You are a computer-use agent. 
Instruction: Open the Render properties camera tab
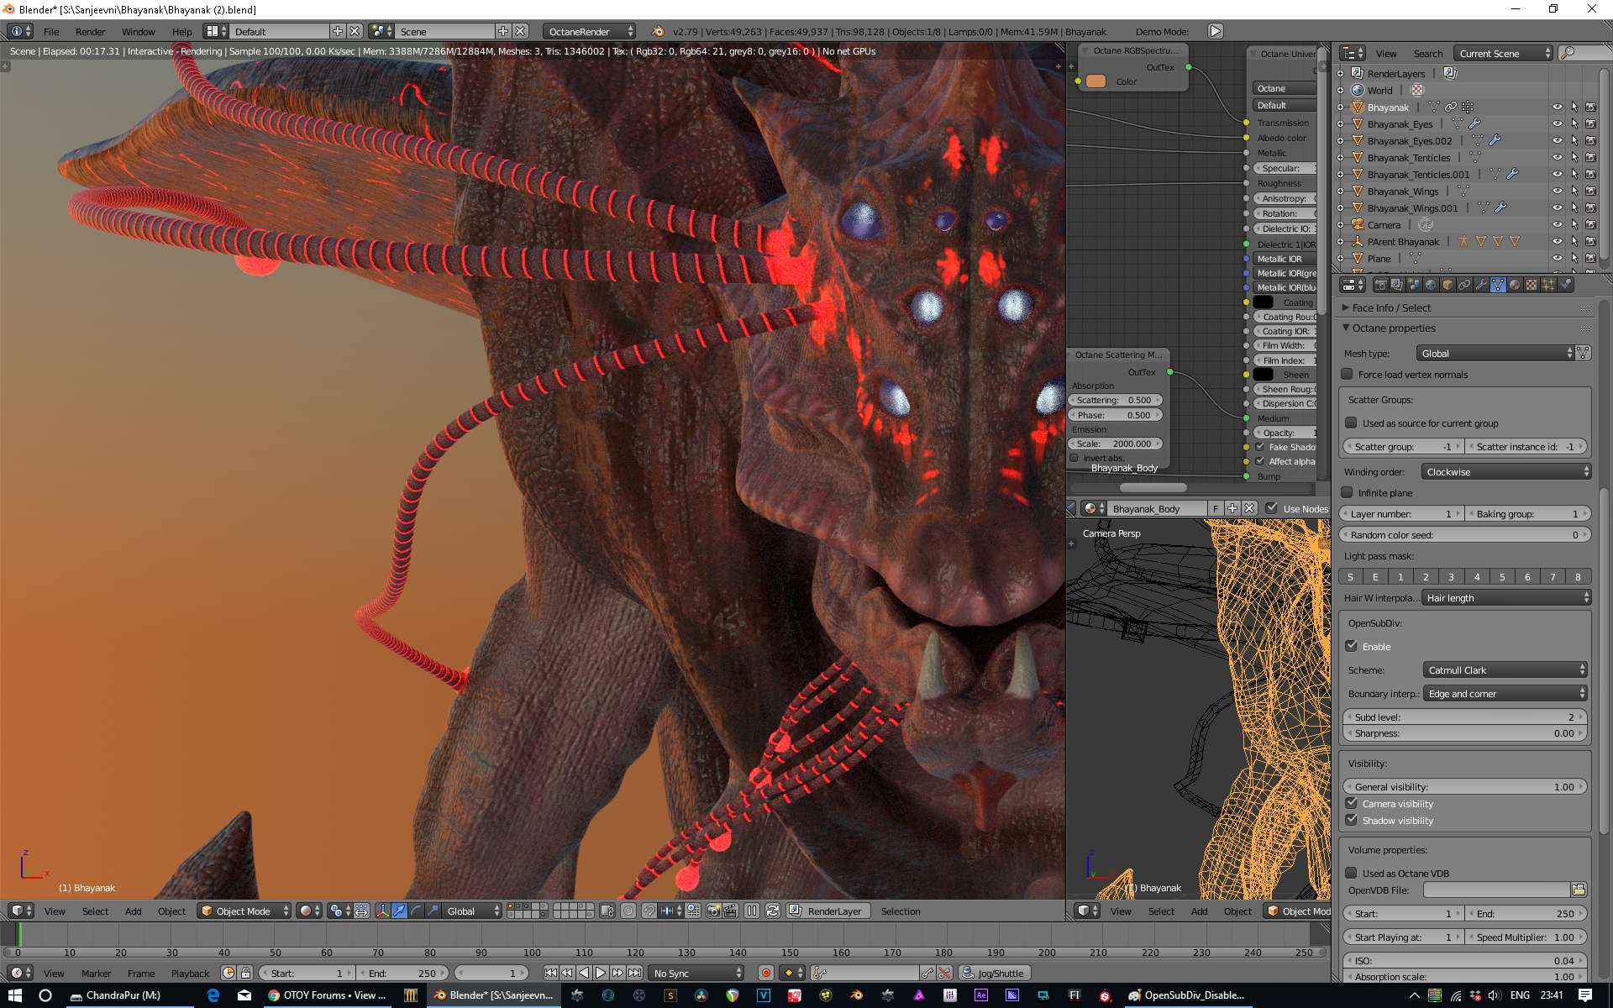click(1380, 285)
